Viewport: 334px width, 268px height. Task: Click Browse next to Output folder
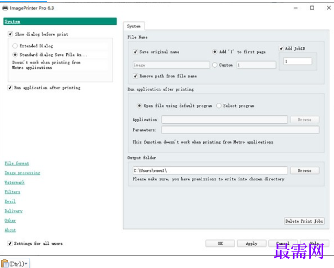pyautogui.click(x=304, y=171)
